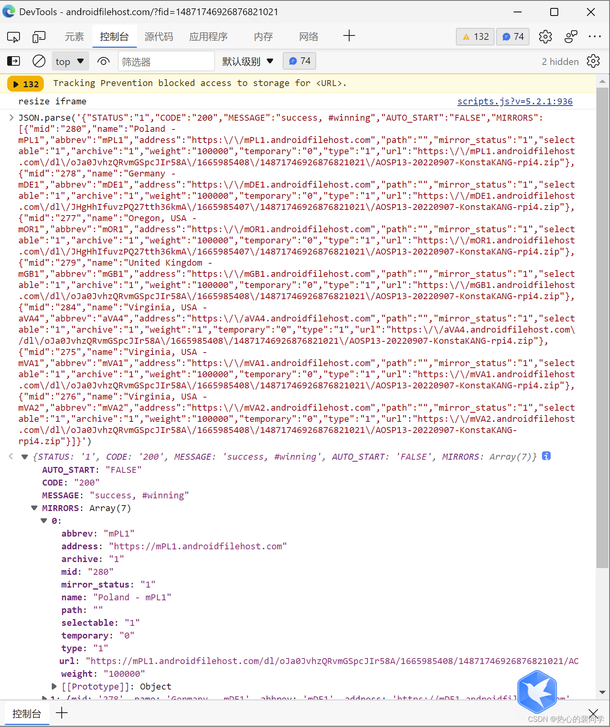
Task: Expand the [[Prototype]] Object node
Action: point(54,686)
